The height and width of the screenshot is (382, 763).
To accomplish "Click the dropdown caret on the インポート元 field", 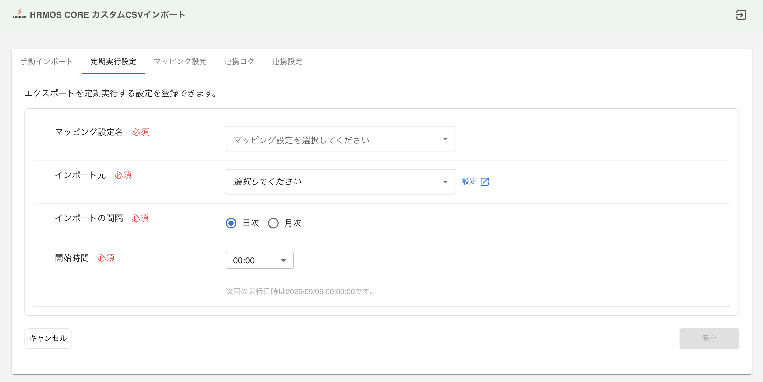I will tap(445, 182).
